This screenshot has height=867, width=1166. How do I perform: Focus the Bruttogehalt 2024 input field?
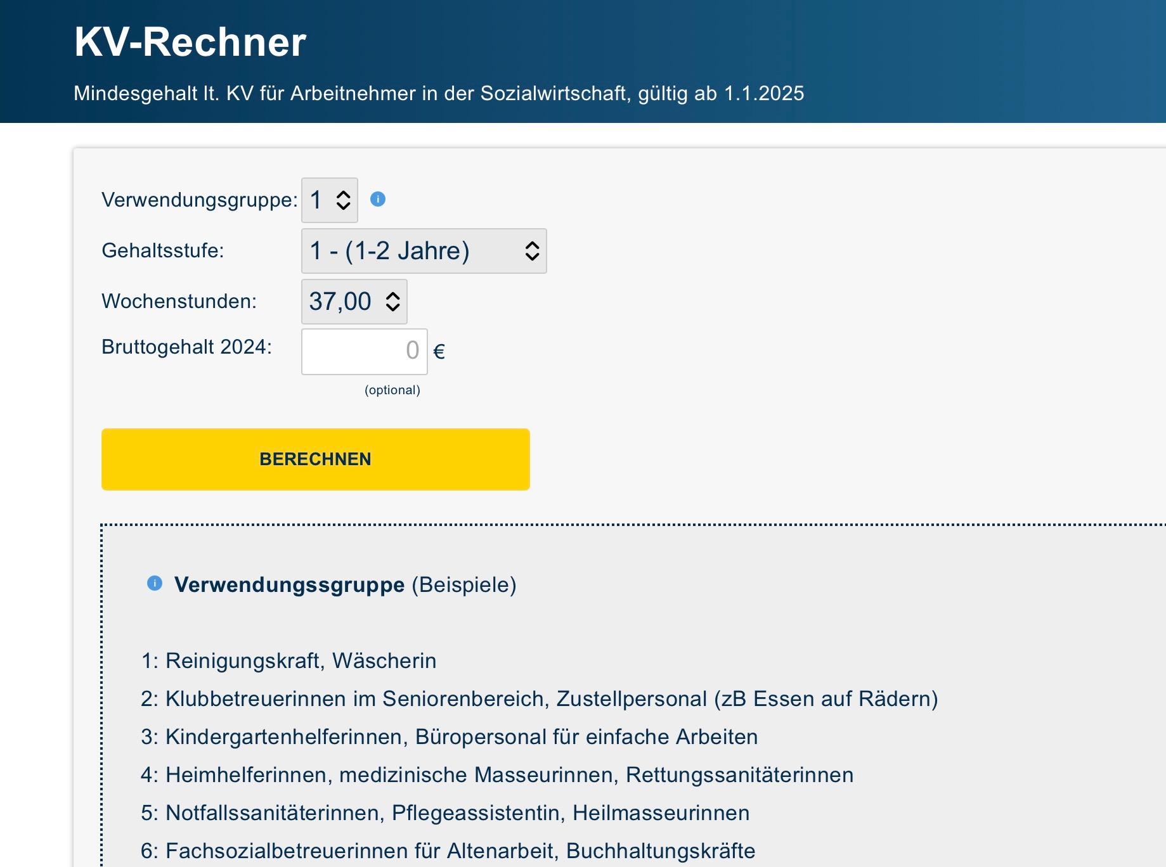pyautogui.click(x=365, y=352)
